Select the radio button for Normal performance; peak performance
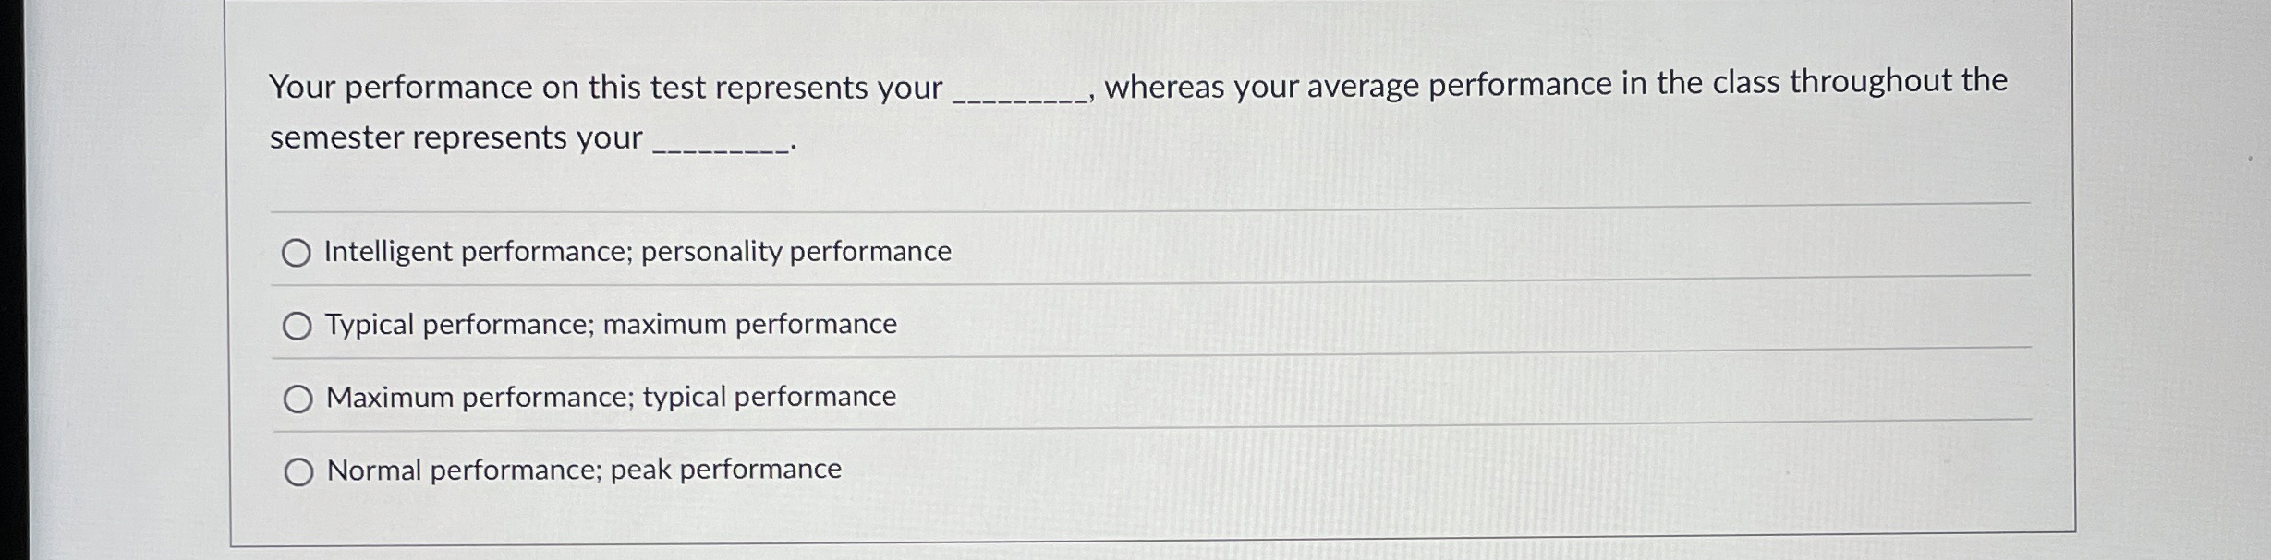 [x=298, y=471]
